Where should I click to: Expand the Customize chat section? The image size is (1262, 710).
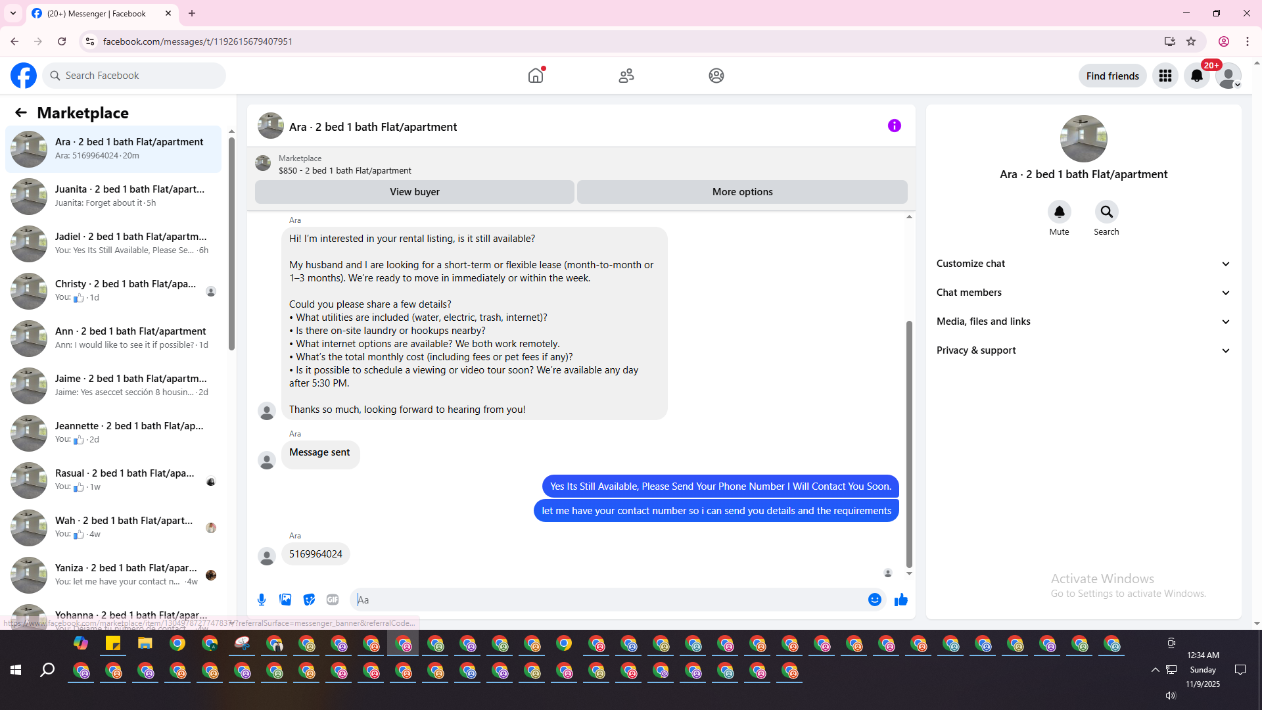(1083, 264)
